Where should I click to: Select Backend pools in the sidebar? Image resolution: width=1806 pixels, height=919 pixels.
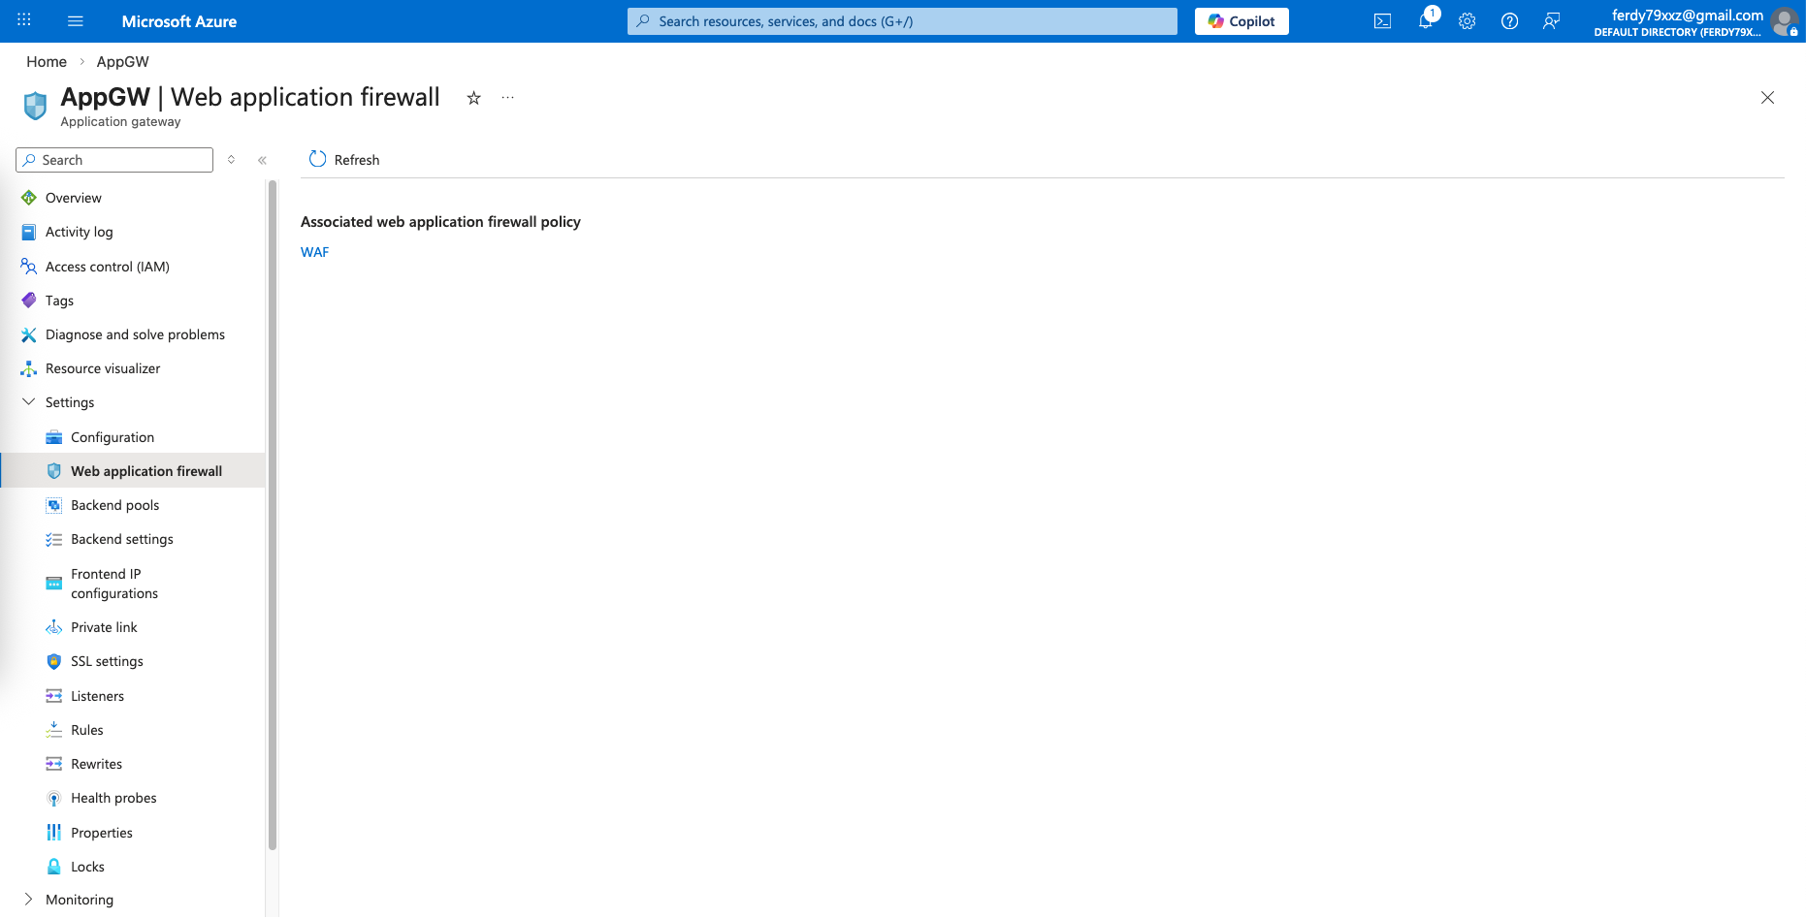coord(114,505)
